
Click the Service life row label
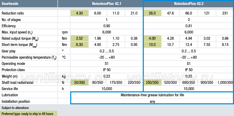click(10, 89)
